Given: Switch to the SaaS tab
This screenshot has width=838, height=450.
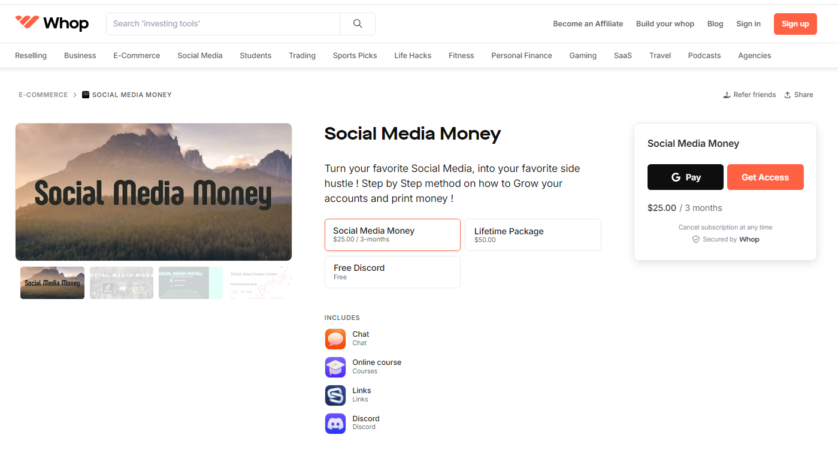Looking at the screenshot, I should pyautogui.click(x=622, y=55).
